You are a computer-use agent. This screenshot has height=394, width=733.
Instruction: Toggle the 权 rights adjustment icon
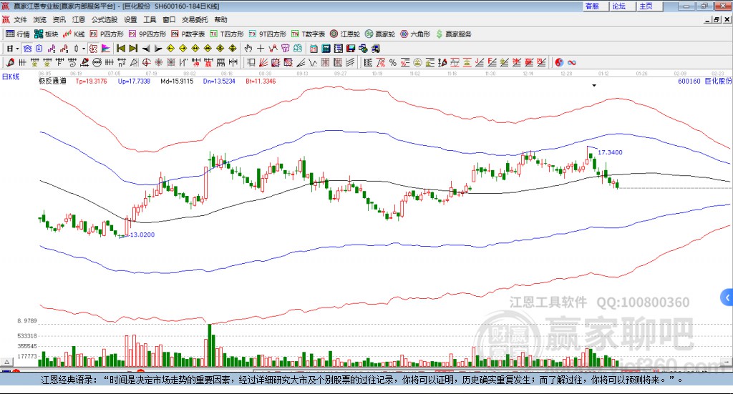click(x=93, y=49)
